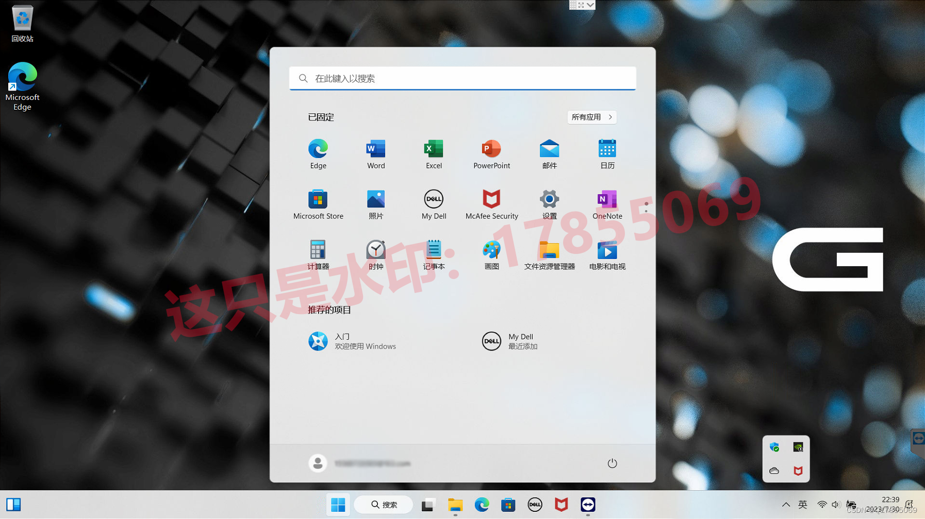Open Microsoft Store pinned app
The width and height of the screenshot is (925, 519).
tap(318, 204)
